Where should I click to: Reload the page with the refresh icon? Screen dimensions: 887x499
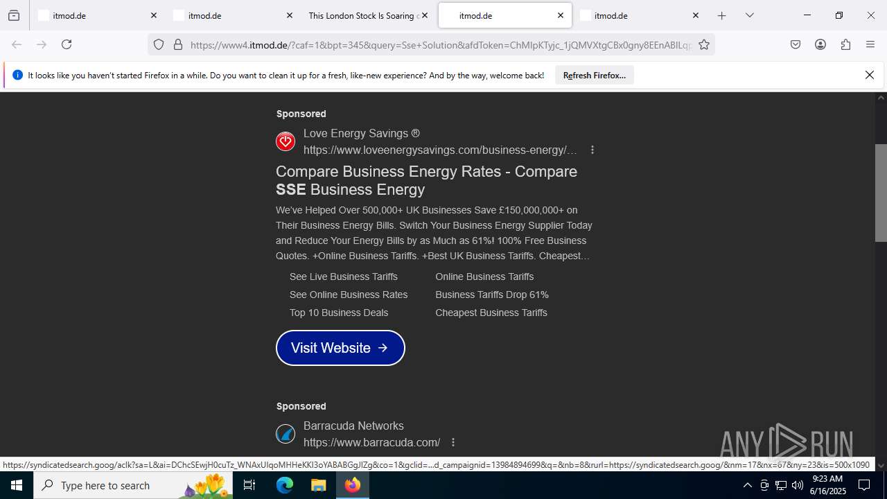pyautogui.click(x=67, y=44)
